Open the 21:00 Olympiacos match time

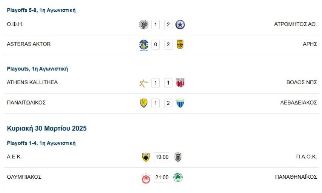[162, 178]
